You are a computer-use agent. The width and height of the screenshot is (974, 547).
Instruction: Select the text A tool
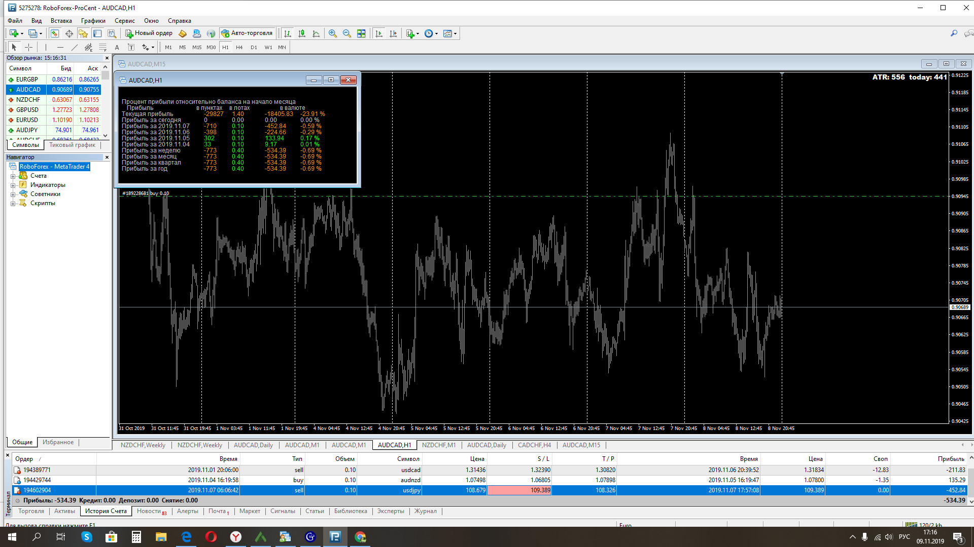click(117, 47)
